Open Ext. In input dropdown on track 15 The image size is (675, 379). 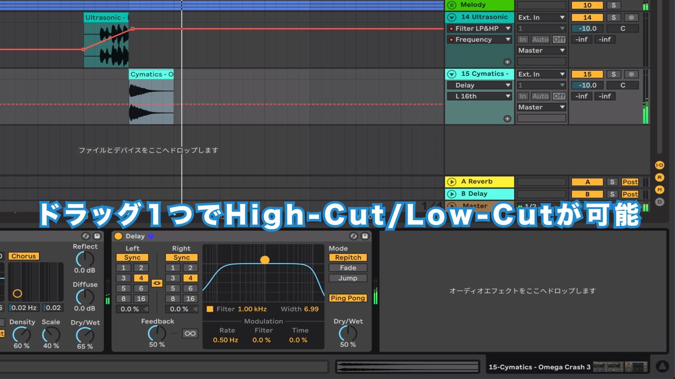pos(541,74)
